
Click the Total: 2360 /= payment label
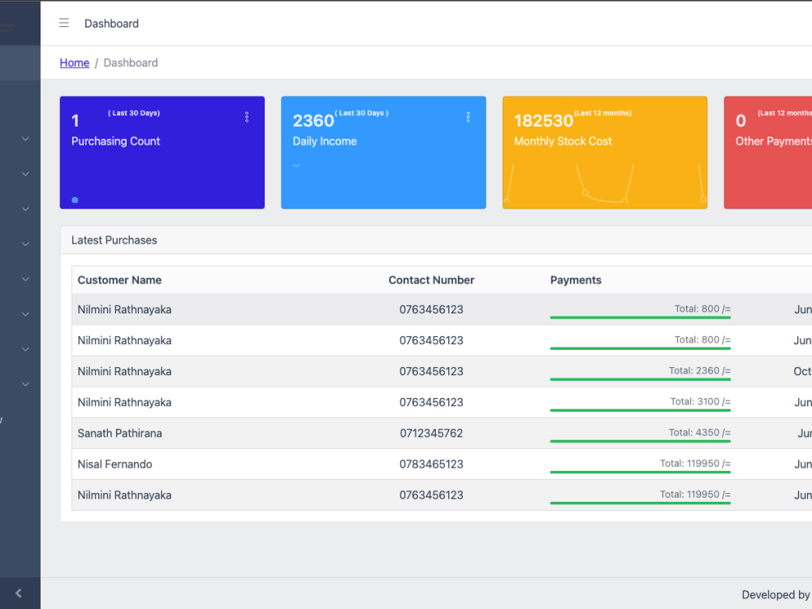click(x=700, y=371)
